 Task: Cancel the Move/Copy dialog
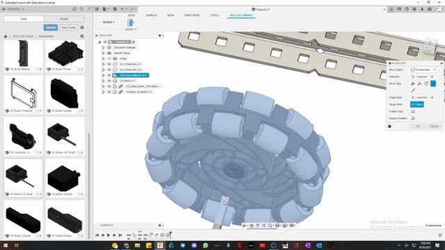434,126
